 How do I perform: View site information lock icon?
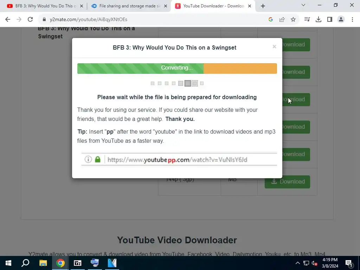point(44,20)
